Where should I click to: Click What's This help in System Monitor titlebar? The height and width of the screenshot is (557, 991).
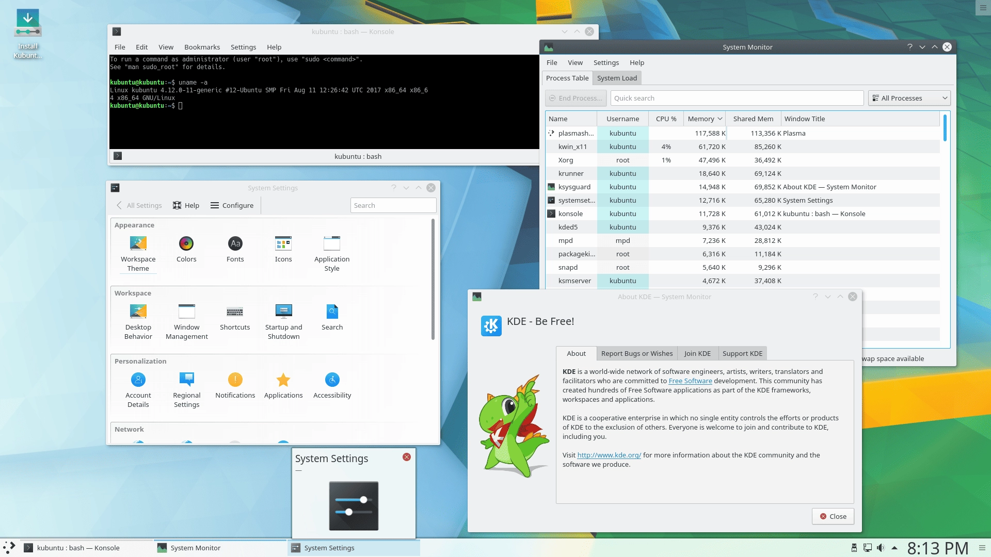909,47
